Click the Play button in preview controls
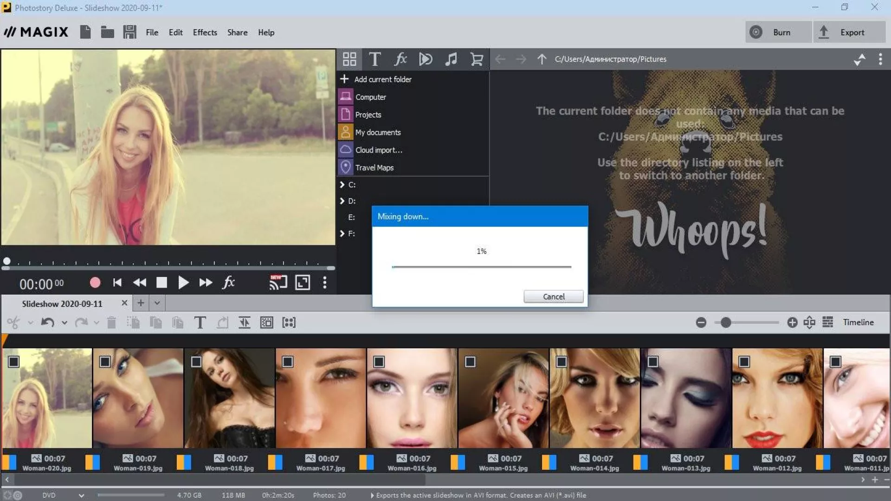This screenshot has width=891, height=501. pyautogui.click(x=183, y=283)
